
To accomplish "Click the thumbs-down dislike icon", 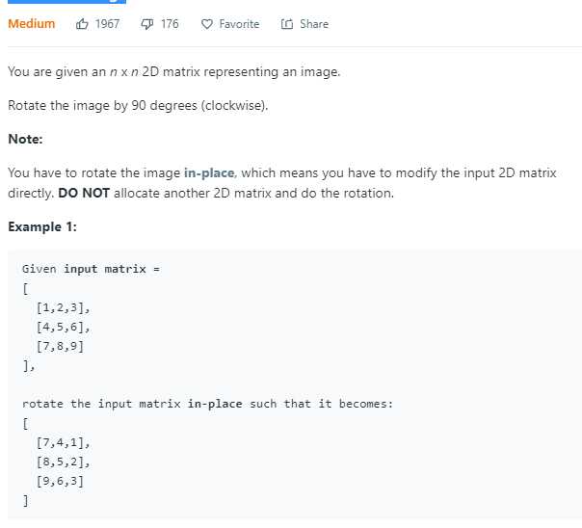I will [147, 24].
